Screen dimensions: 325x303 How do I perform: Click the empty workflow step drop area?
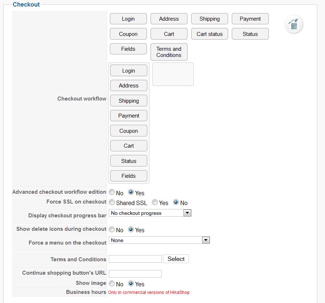pos(173,74)
